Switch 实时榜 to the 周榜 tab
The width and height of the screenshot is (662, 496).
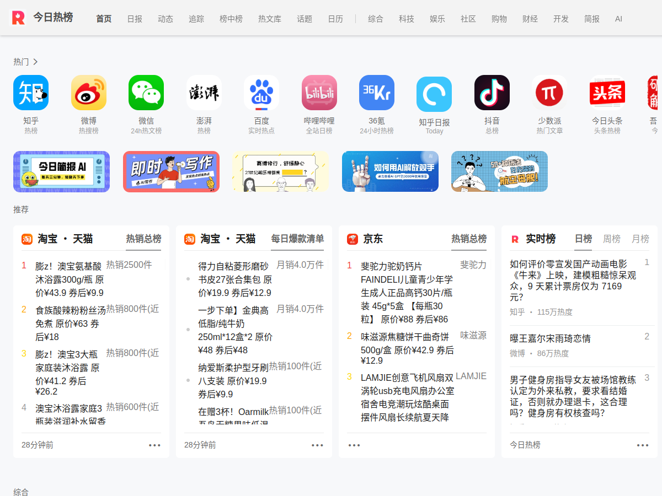click(612, 239)
